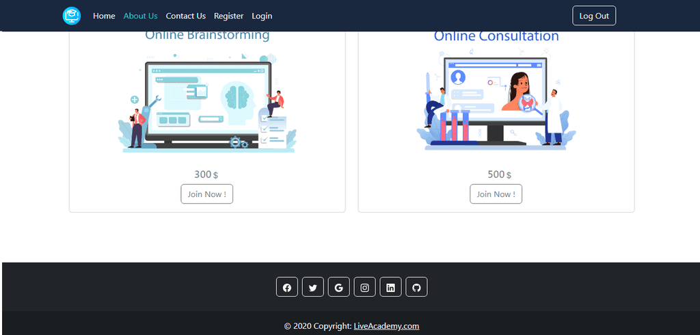Click the Online Consultation illustration

tap(496, 99)
